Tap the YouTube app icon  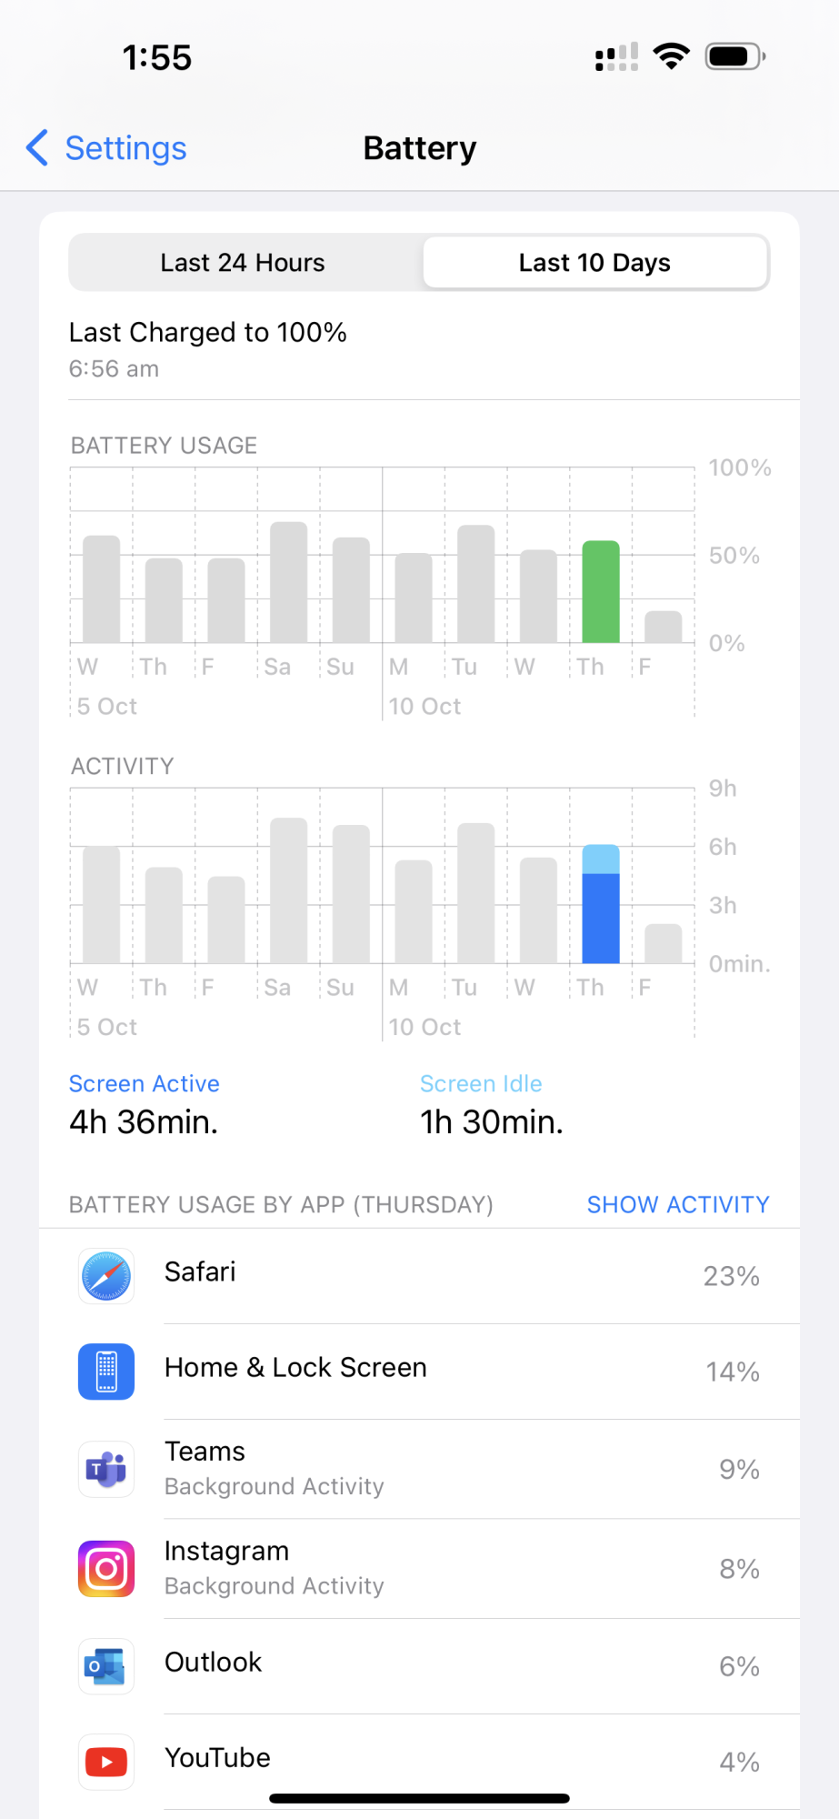[x=106, y=1762]
